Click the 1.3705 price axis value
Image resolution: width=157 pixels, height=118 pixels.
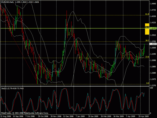(153, 42)
